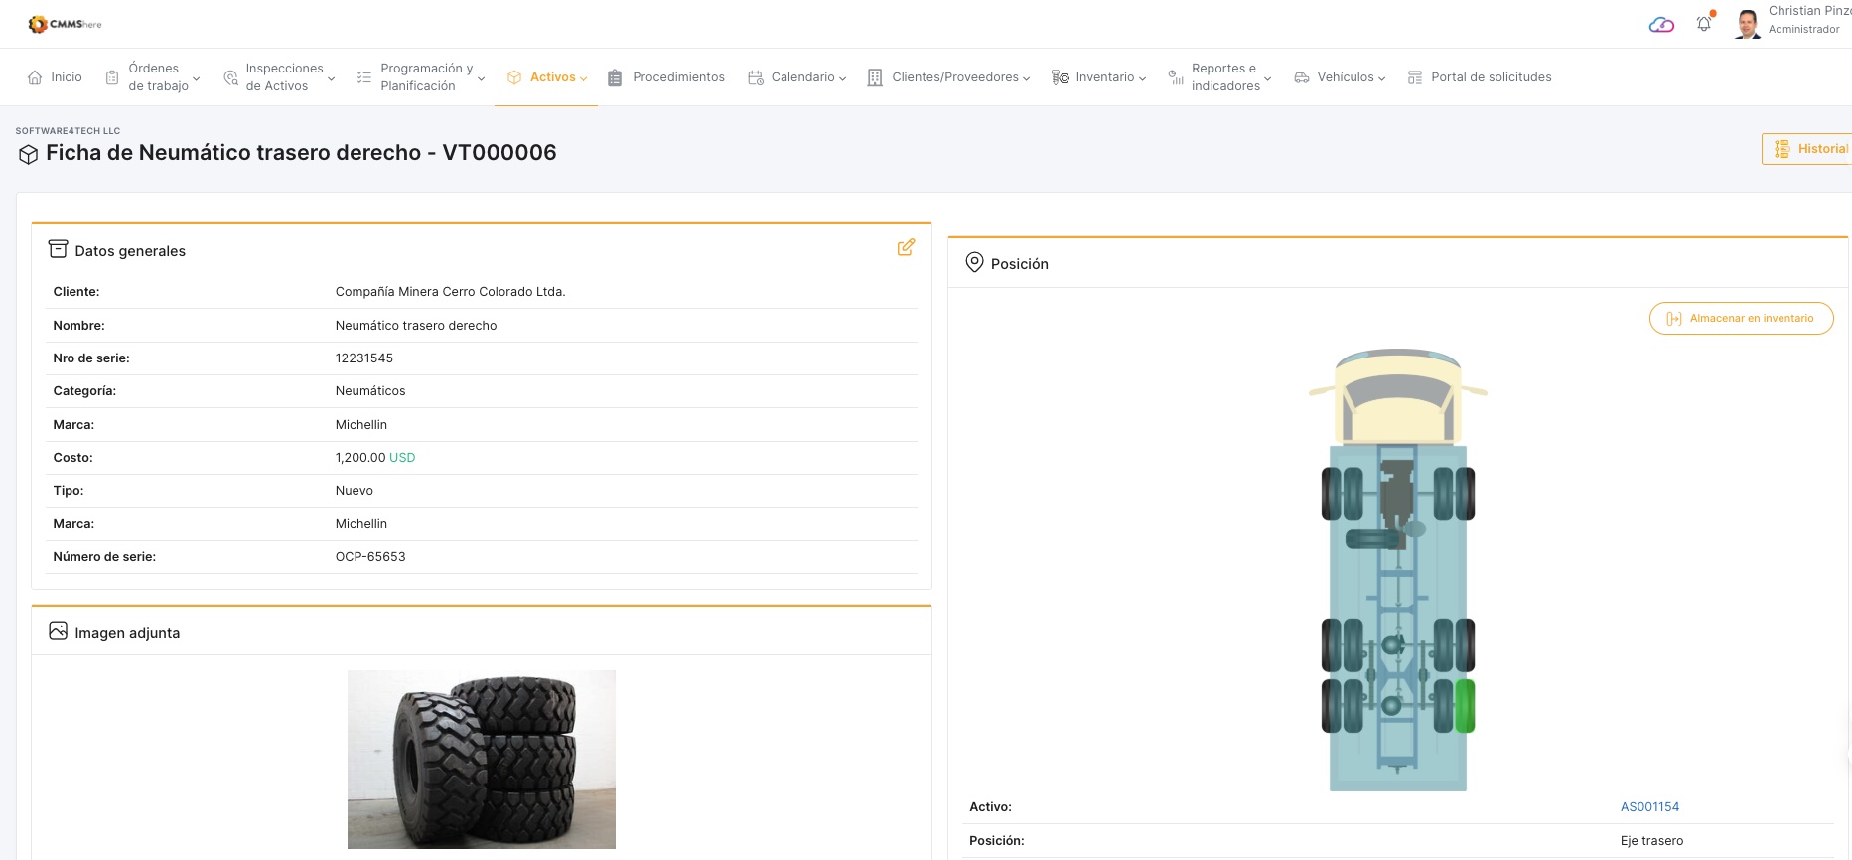
Task: Open the Calendario dropdown menu
Action: coord(797,77)
